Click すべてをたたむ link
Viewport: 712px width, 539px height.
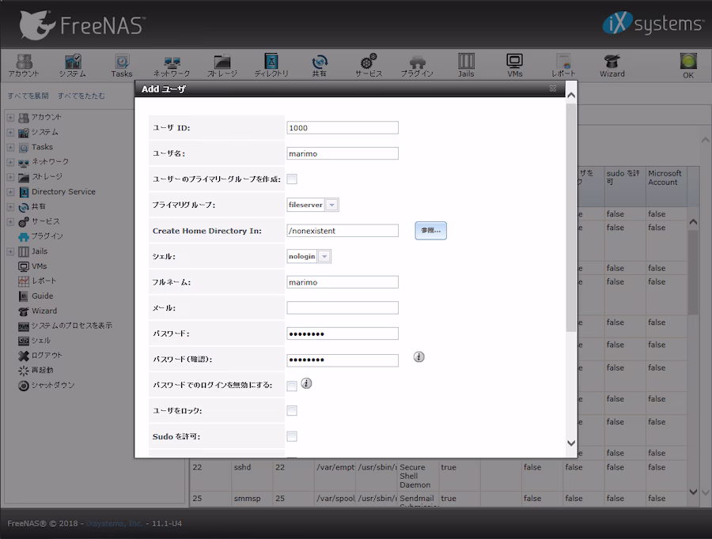[x=81, y=96]
